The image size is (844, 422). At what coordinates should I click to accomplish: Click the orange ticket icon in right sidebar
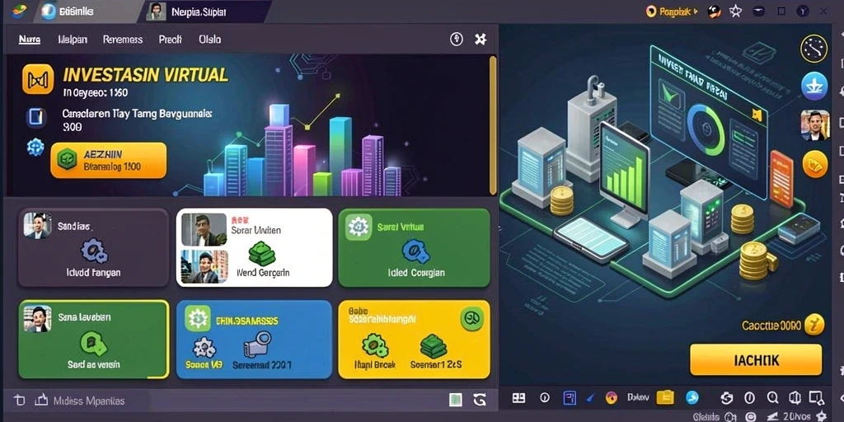click(x=815, y=164)
